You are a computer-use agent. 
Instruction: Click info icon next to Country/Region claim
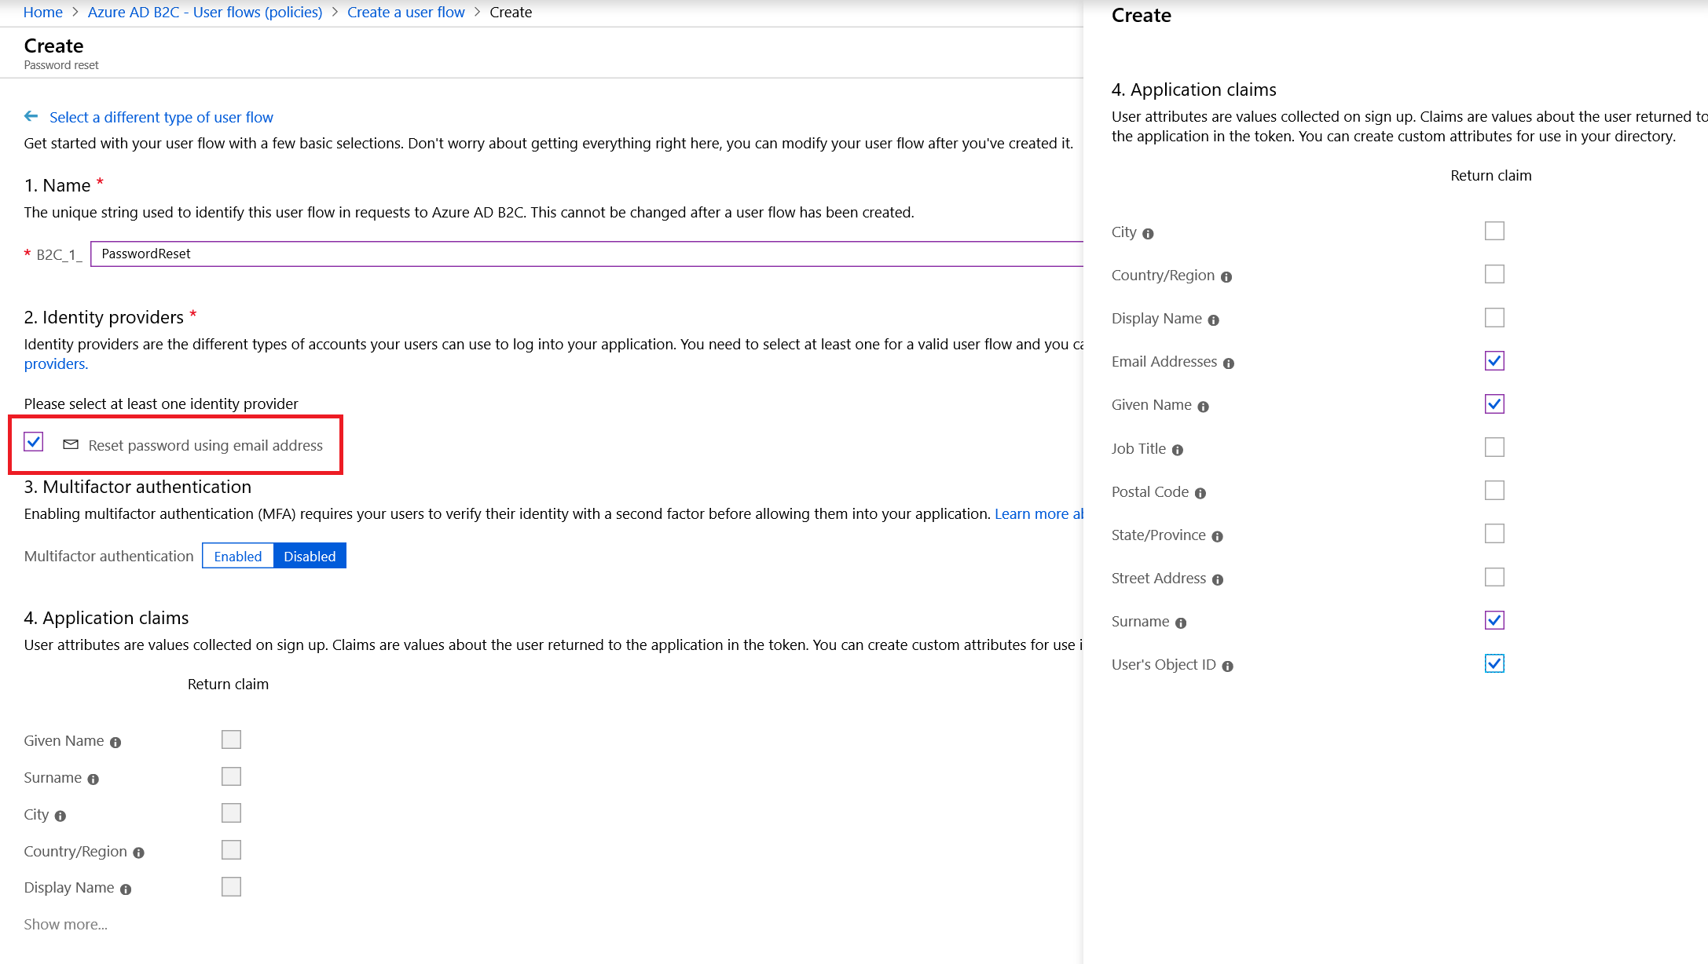1226,276
